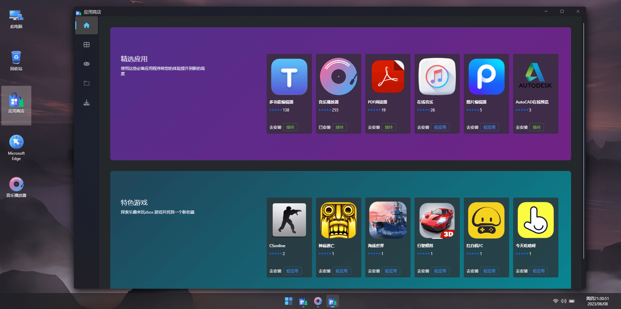This screenshot has width=621, height=309.
Task: Open the Windows Start menu button
Action: (x=289, y=301)
